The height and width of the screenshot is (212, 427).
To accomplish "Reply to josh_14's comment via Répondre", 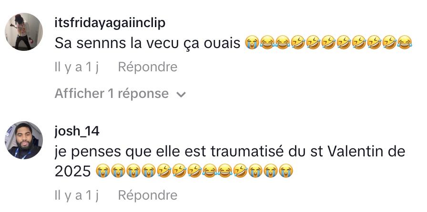I will click(x=148, y=195).
